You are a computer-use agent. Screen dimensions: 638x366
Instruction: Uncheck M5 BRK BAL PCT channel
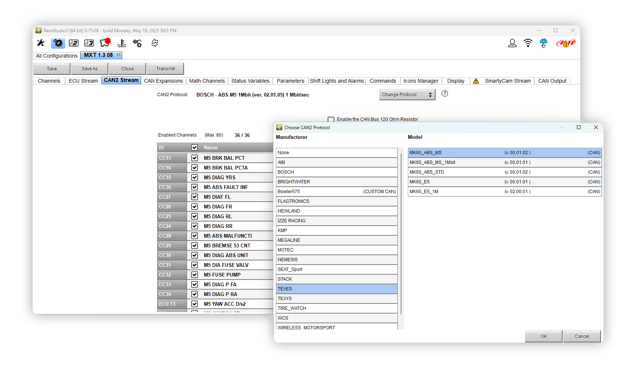tap(195, 158)
